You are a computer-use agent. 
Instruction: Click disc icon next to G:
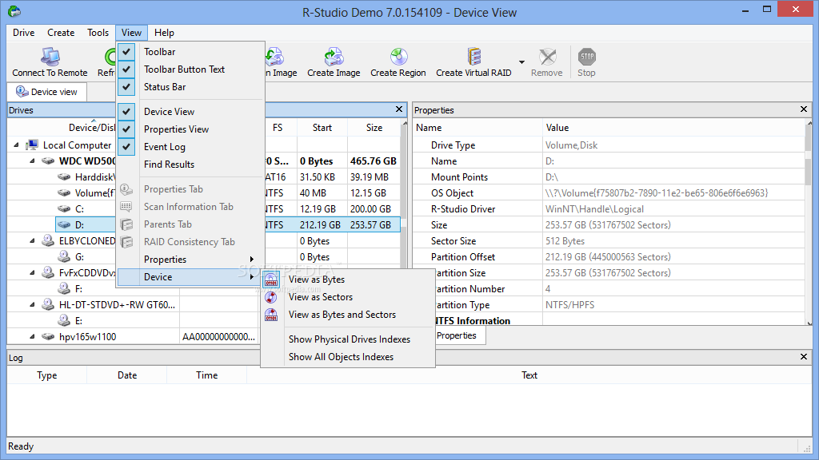point(64,256)
